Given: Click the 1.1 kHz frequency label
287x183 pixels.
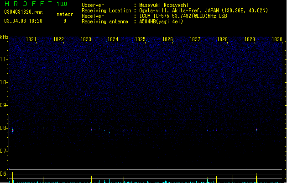Looking at the screenshot, I should (x=4, y=59).
